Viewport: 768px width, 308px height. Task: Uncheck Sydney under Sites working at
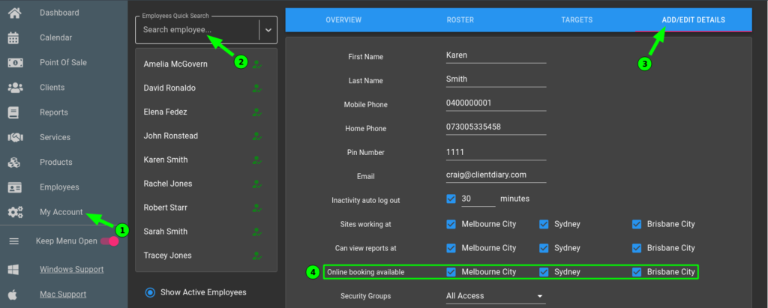[x=544, y=224]
